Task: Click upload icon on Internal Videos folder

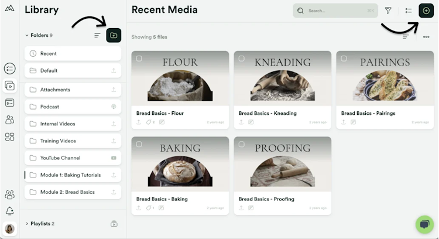Action: 114,124
